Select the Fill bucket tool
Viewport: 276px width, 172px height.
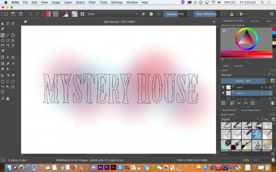pos(8,69)
